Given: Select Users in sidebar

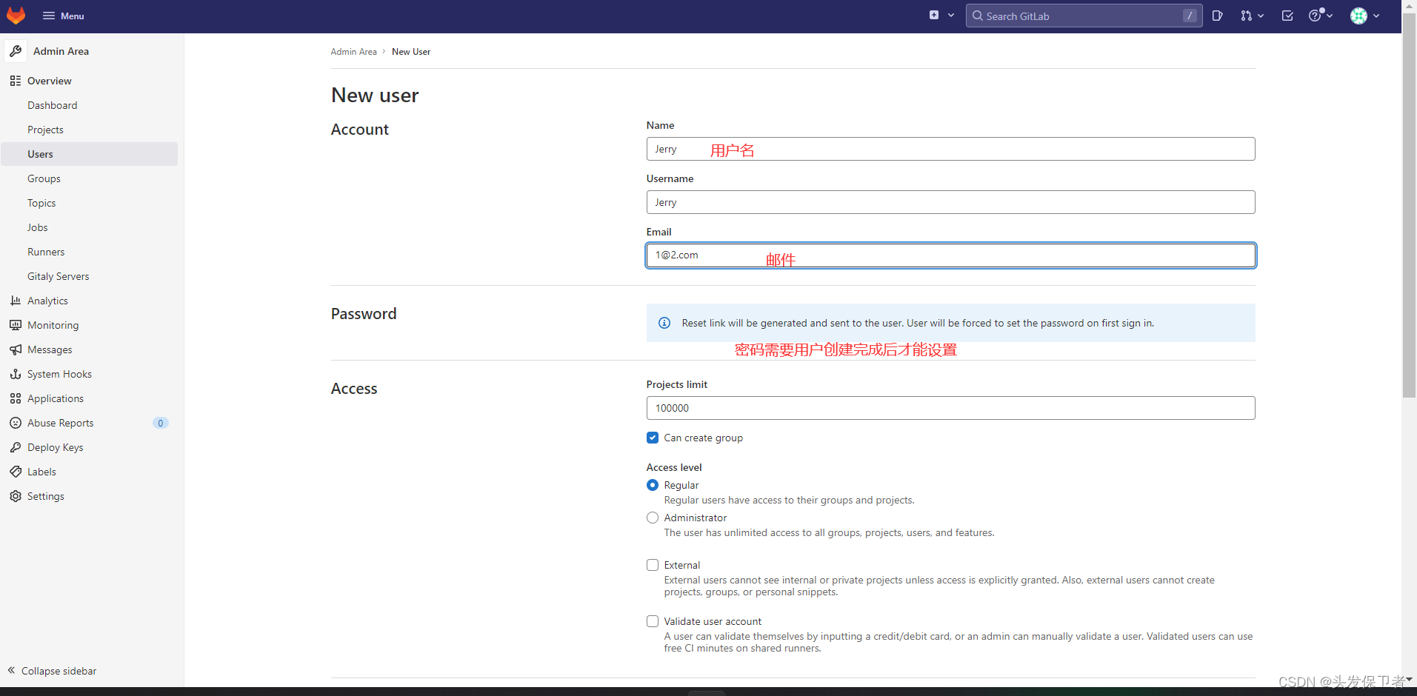Looking at the screenshot, I should pos(89,154).
